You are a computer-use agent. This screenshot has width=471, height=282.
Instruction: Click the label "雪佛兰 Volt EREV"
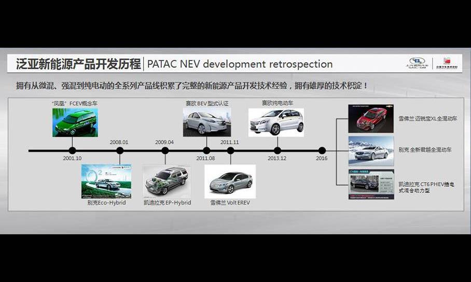230,203
